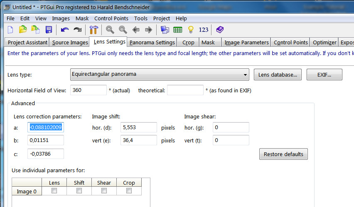The height and width of the screenshot is (207, 354).
Task: Click the light bulb toolbar icon
Action: pos(191,29)
